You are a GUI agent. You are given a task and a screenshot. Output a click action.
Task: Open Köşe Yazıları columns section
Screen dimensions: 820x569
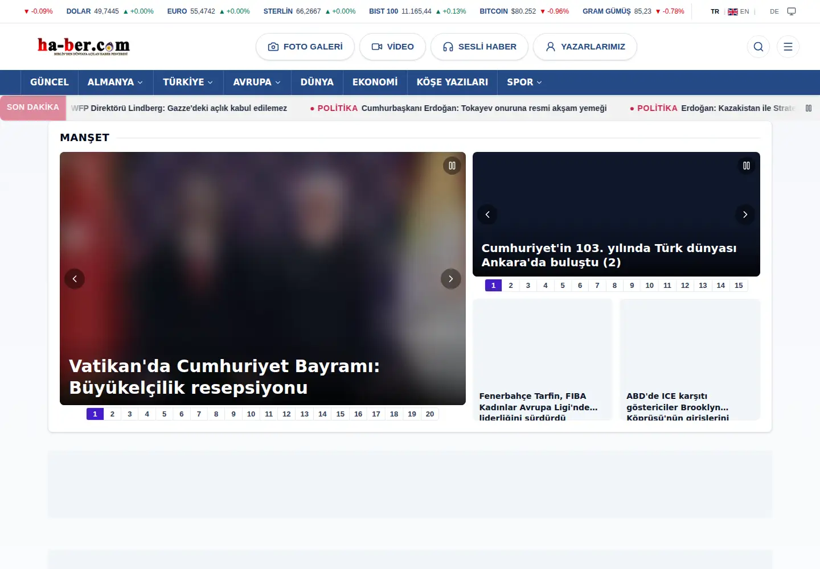click(x=453, y=82)
